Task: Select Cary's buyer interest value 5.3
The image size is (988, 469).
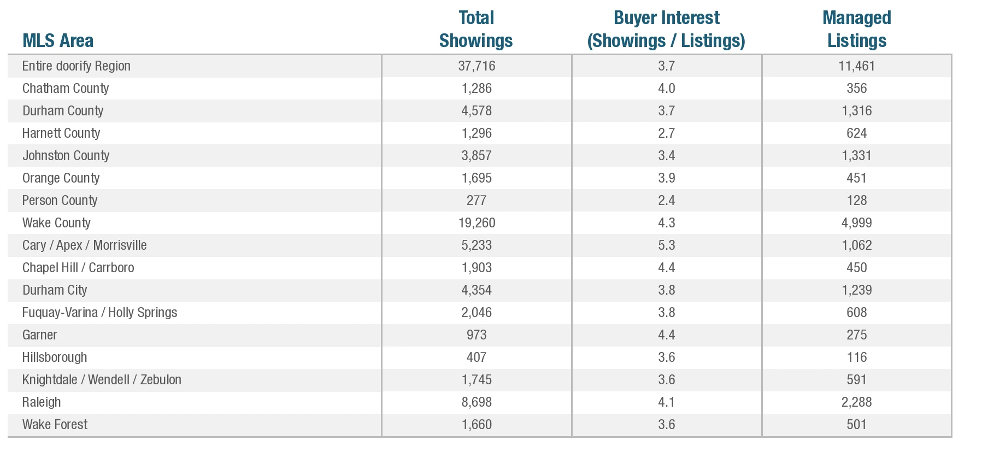Action: (666, 245)
